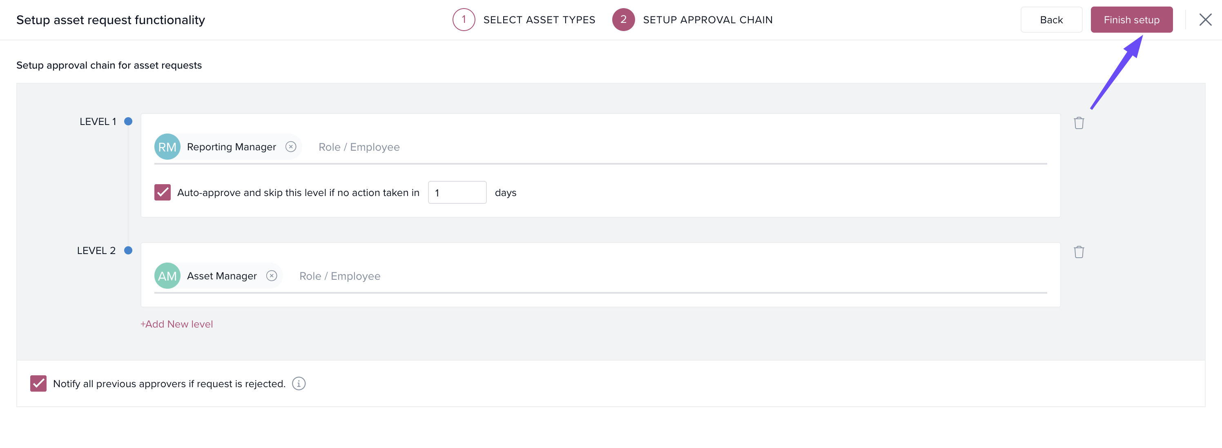Close the setup dialog with X
1222x448 pixels.
1205,20
